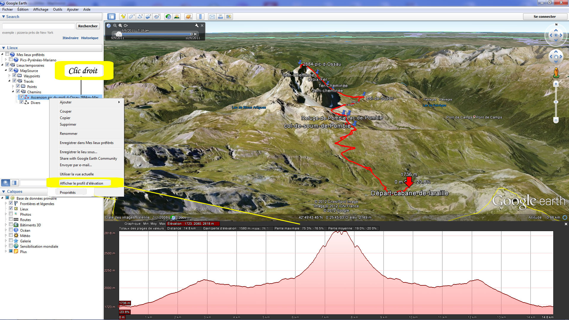Uncheck Frontières et légendes layer
The width and height of the screenshot is (569, 320).
[11, 203]
